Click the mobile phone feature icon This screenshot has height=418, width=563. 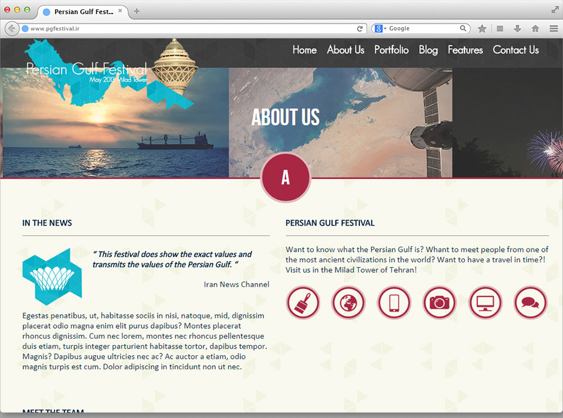[394, 302]
